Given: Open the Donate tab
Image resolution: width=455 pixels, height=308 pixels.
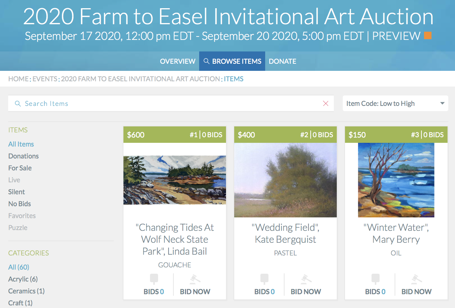Looking at the screenshot, I should pyautogui.click(x=282, y=61).
